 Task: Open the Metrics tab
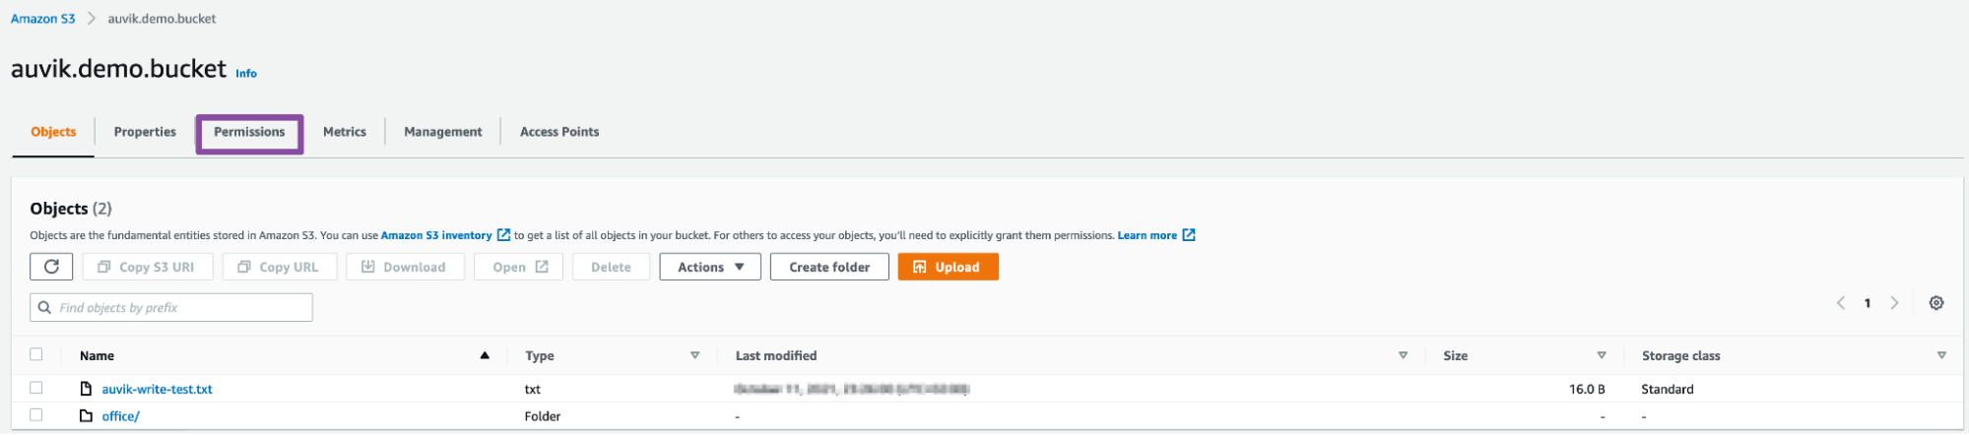pyautogui.click(x=345, y=132)
